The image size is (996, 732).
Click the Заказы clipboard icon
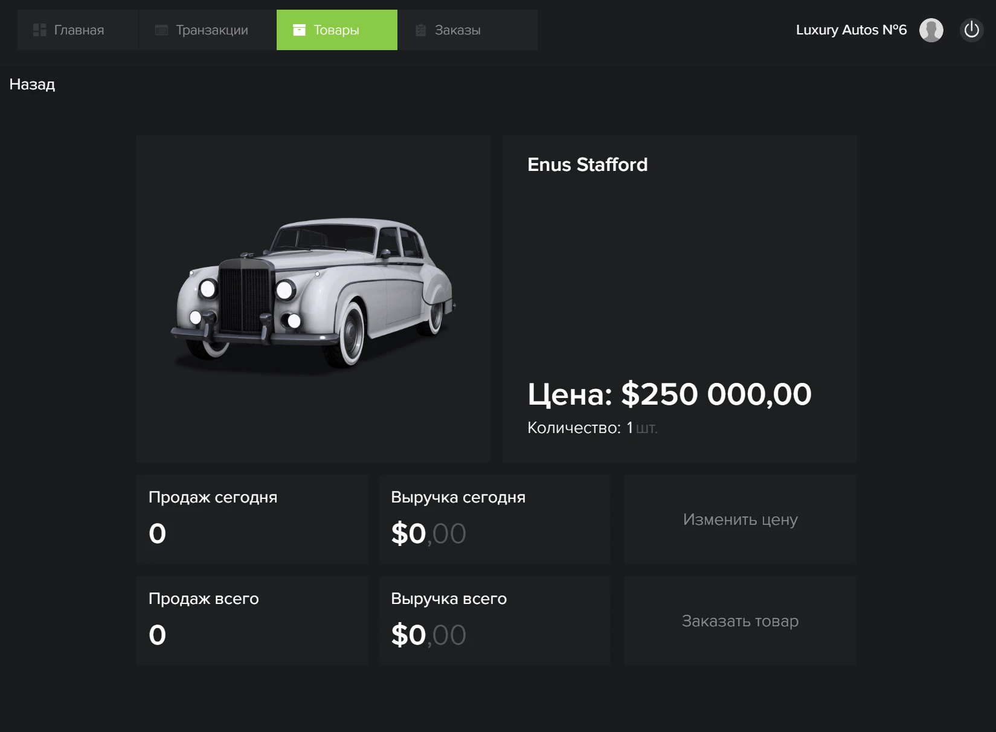421,30
